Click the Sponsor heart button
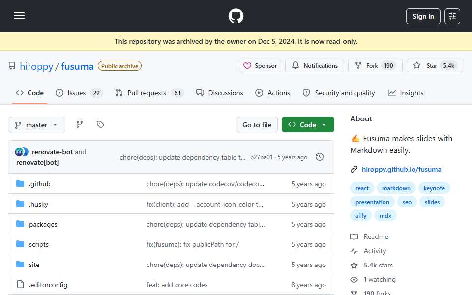The image size is (472, 295). click(260, 65)
